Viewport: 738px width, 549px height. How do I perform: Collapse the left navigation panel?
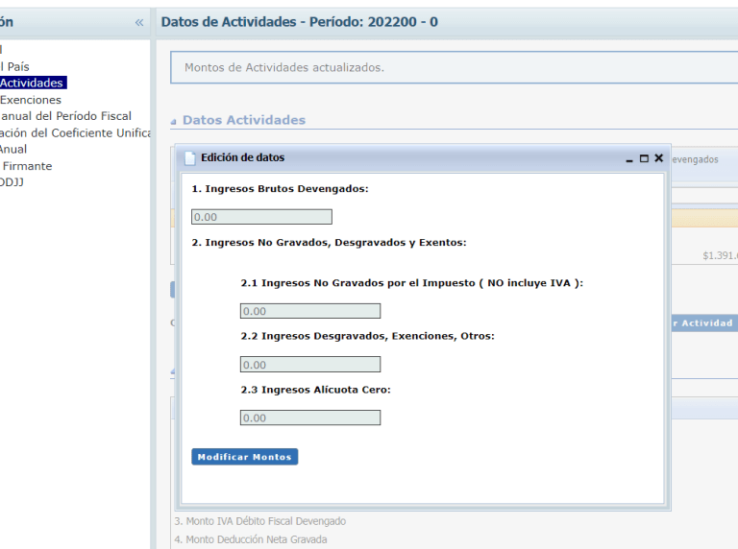pos(139,22)
